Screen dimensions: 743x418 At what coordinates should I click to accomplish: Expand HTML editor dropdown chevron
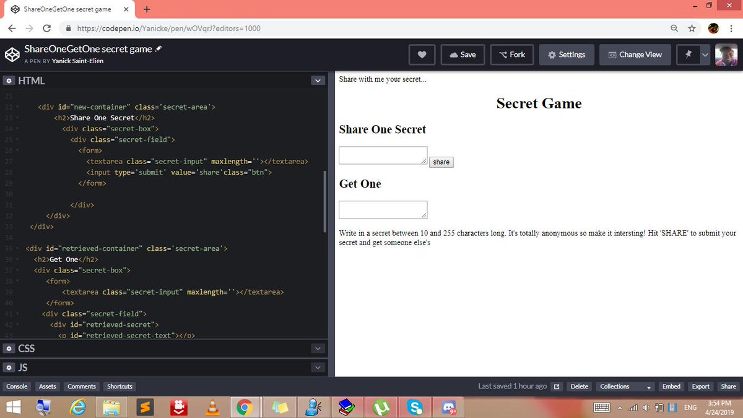click(x=318, y=81)
